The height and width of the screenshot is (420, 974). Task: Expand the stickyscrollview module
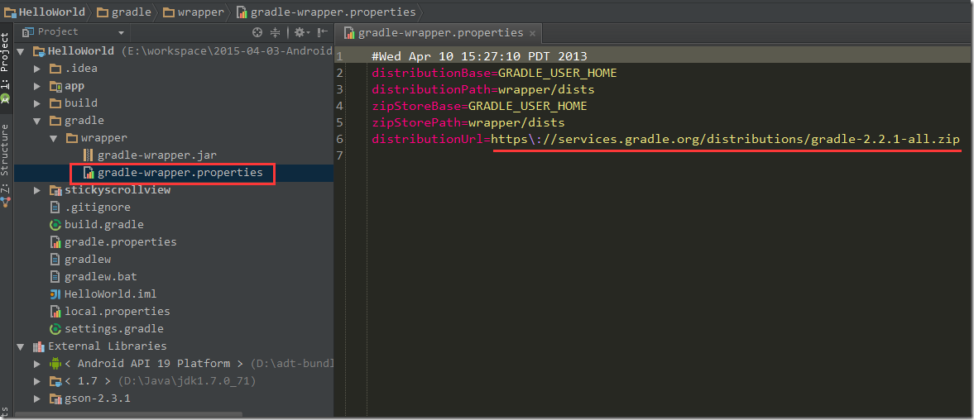[37, 190]
